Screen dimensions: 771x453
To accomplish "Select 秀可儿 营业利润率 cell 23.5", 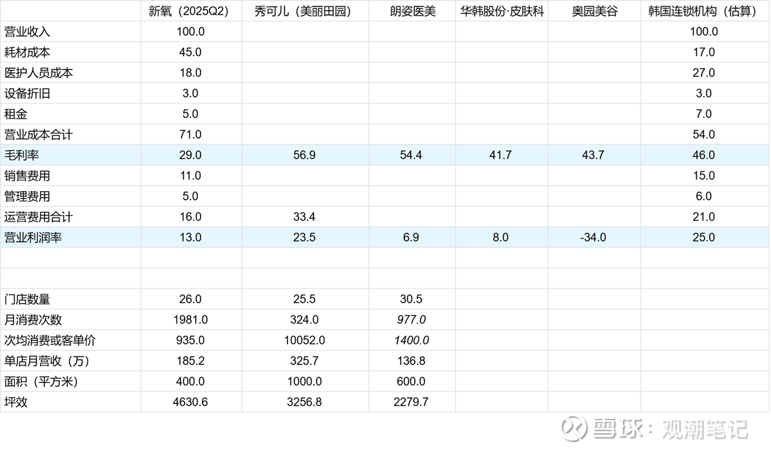I will pos(304,237).
